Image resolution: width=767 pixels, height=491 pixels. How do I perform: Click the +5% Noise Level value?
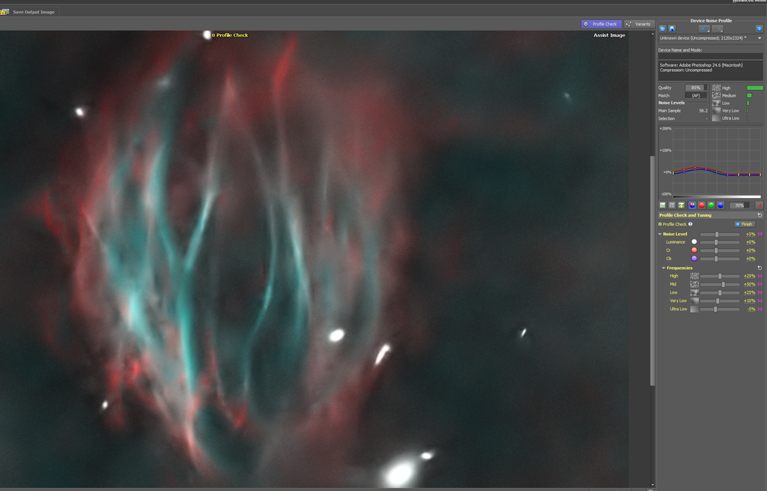(751, 234)
